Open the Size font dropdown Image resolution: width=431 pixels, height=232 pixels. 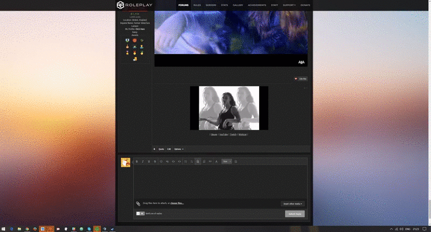coord(227,161)
